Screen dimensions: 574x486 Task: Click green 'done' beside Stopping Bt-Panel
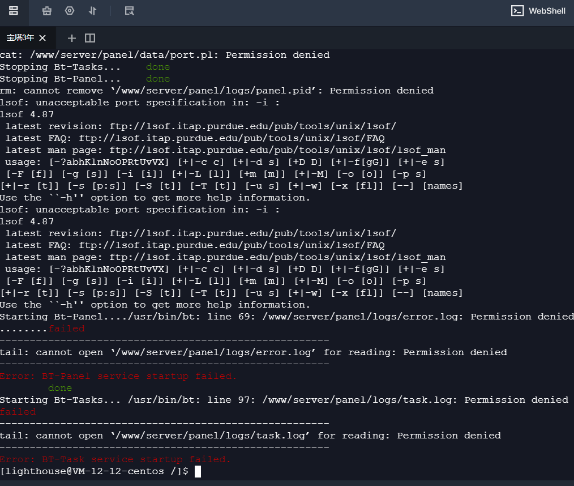(158, 79)
